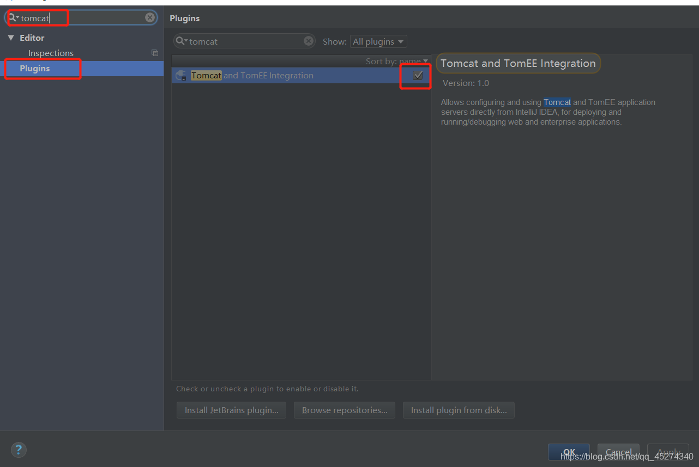This screenshot has width=699, height=467.
Task: Click Browse repositories button
Action: click(345, 410)
